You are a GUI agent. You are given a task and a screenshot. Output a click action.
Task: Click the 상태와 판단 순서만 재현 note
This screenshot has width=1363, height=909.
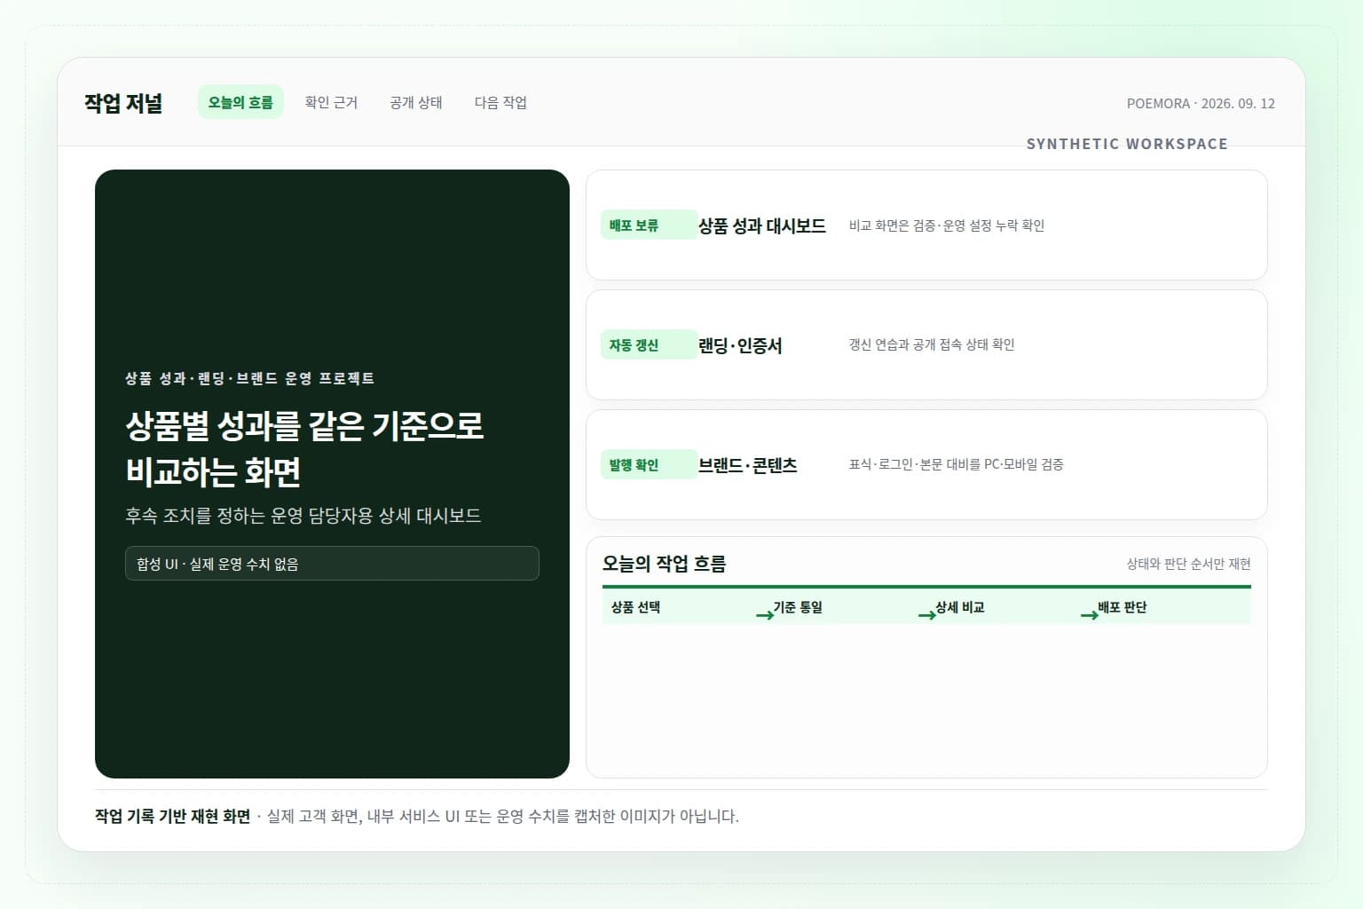coord(1188,564)
